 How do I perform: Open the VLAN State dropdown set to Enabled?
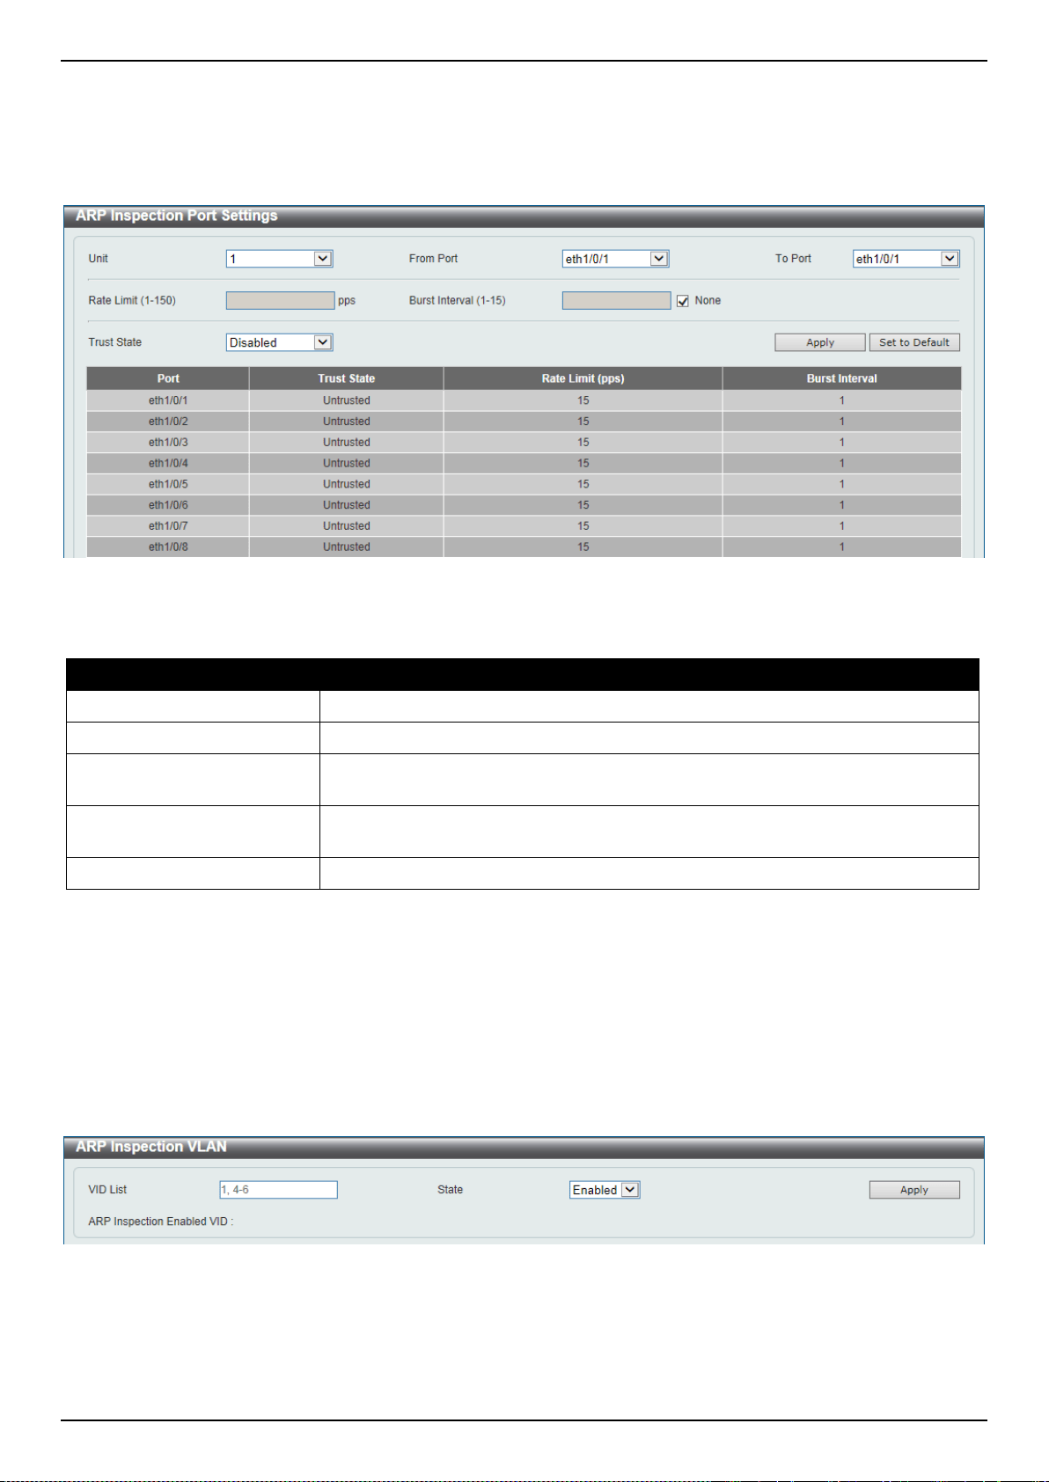coord(605,1190)
